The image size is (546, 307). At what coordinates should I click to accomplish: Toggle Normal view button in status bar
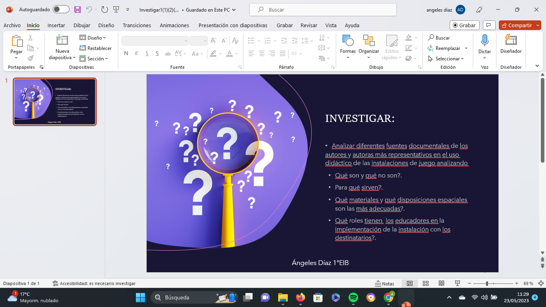pos(410,283)
